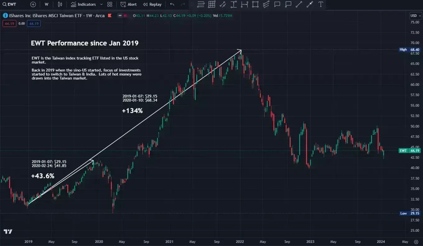Image resolution: width=423 pixels, height=246 pixels.
Task: Click the High 68.40 price label
Action: click(410, 49)
